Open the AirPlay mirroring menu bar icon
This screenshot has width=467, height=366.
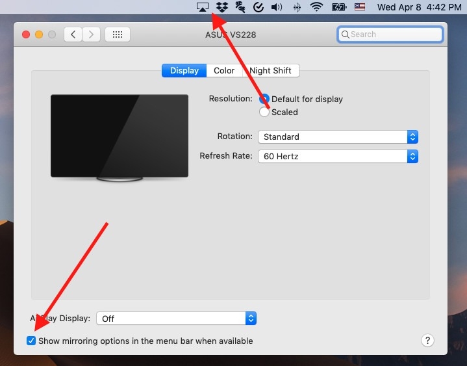(x=203, y=7)
